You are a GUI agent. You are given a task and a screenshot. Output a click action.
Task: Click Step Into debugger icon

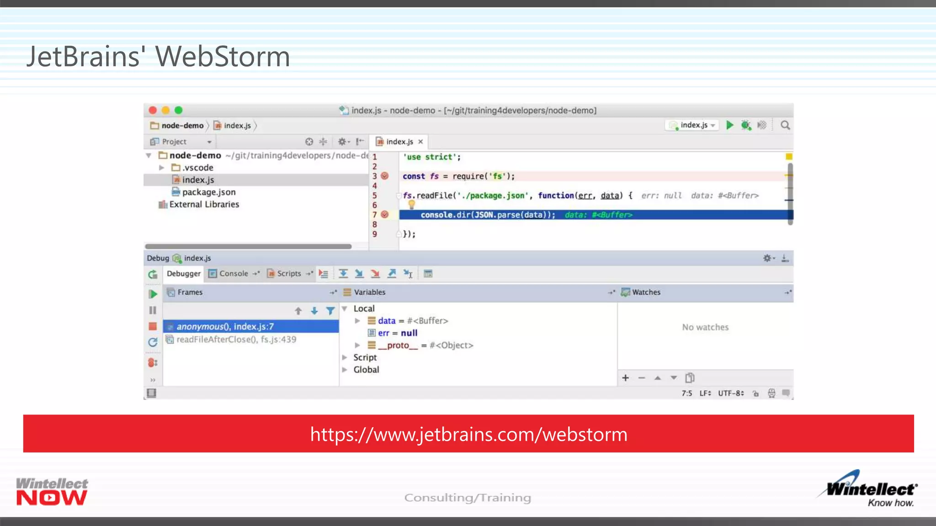pyautogui.click(x=359, y=274)
